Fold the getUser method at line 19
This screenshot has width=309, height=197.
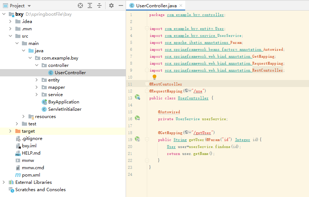pyautogui.click(x=147, y=139)
